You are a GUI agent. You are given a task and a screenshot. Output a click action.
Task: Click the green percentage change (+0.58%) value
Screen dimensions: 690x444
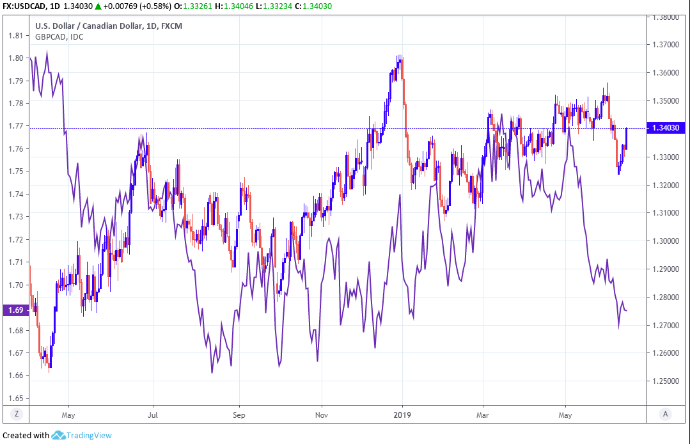[157, 6]
